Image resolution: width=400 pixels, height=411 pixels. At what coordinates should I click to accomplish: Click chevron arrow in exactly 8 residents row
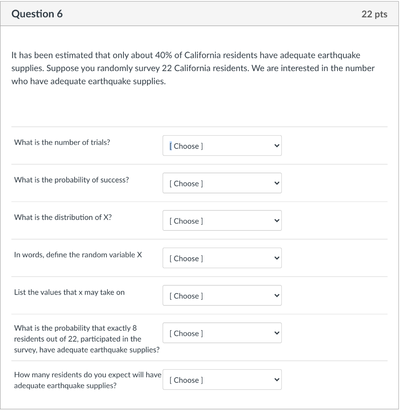[276, 333]
